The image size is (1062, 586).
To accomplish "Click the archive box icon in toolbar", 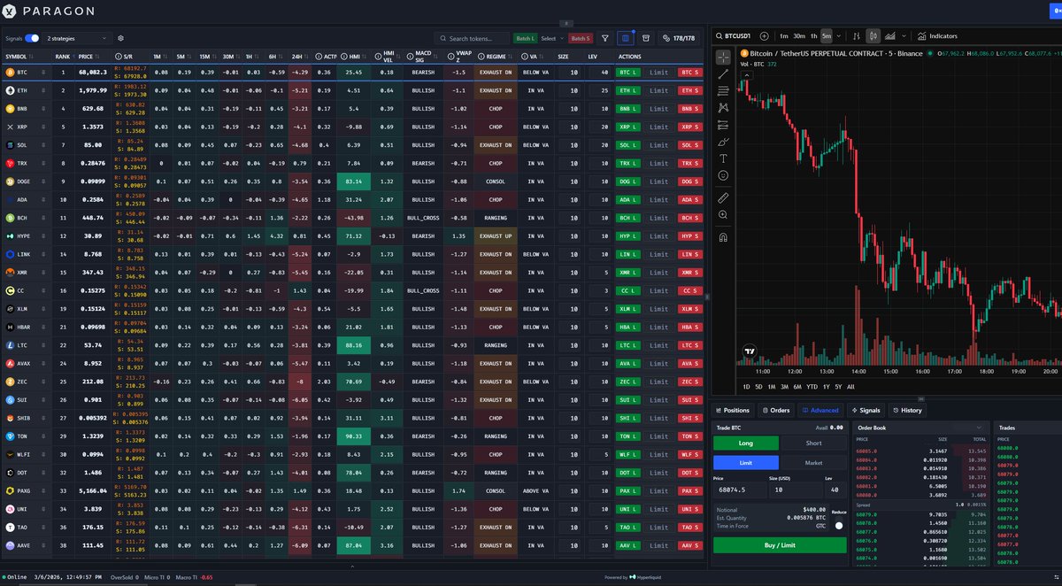I will pyautogui.click(x=646, y=38).
